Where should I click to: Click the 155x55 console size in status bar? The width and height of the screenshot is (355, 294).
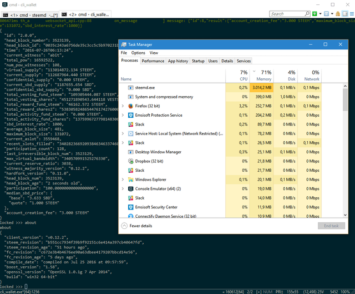coord(292,292)
